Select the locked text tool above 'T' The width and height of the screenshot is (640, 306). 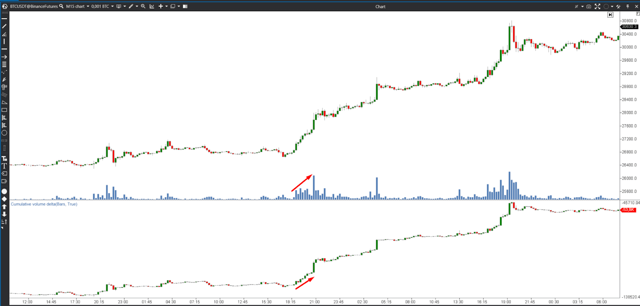click(4, 159)
